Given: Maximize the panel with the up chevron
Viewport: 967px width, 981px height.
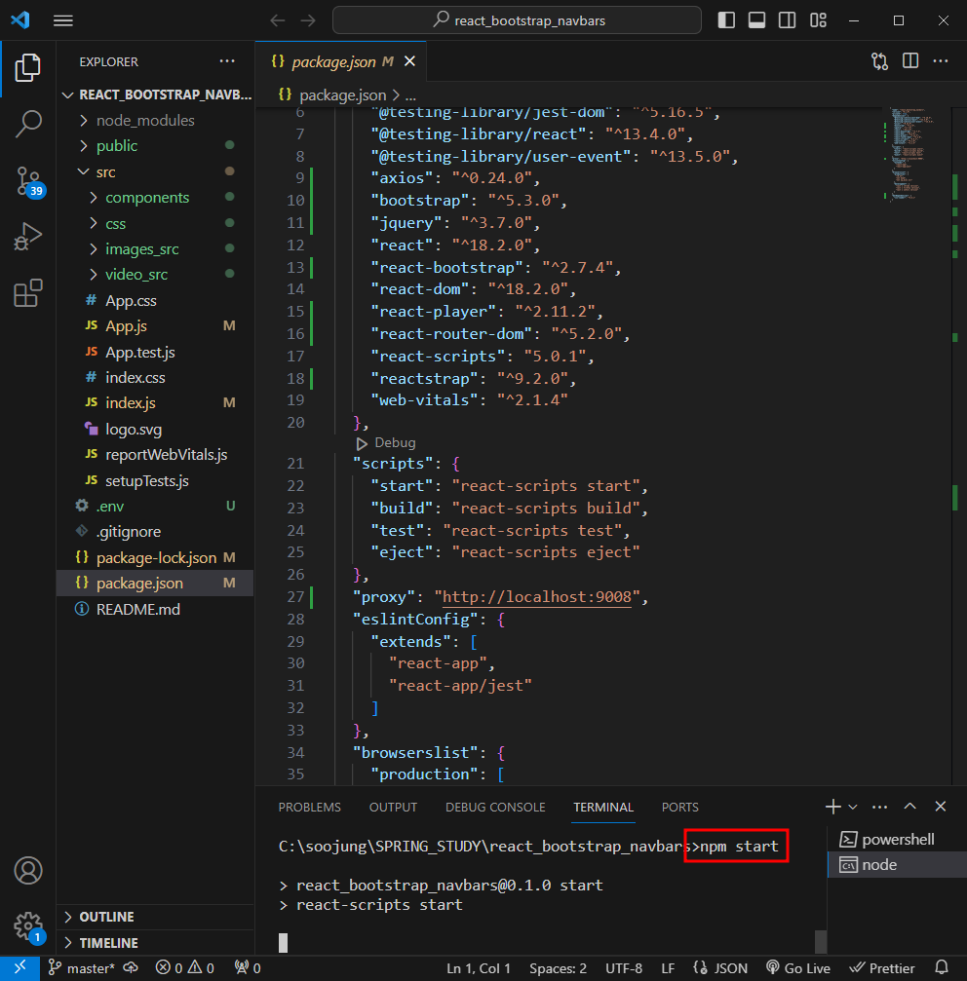Looking at the screenshot, I should 910,807.
